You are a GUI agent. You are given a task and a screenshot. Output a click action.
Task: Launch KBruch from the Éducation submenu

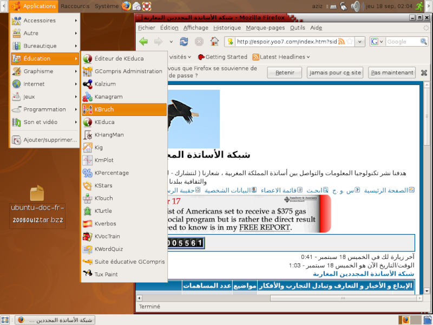click(x=124, y=109)
